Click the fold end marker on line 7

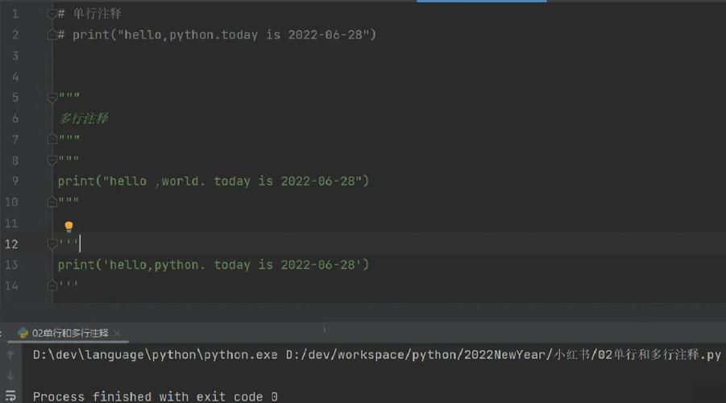pyautogui.click(x=53, y=139)
